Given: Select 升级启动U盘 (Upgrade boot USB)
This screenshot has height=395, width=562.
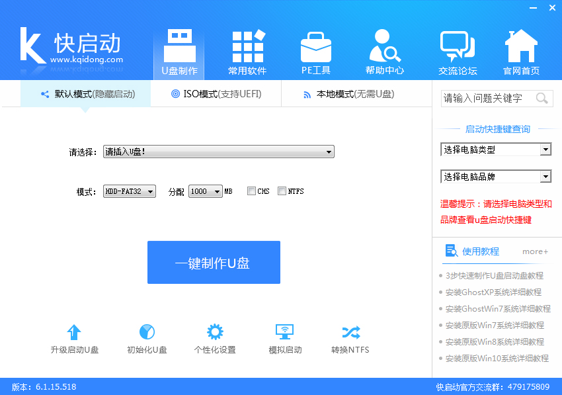Looking at the screenshot, I should (74, 337).
